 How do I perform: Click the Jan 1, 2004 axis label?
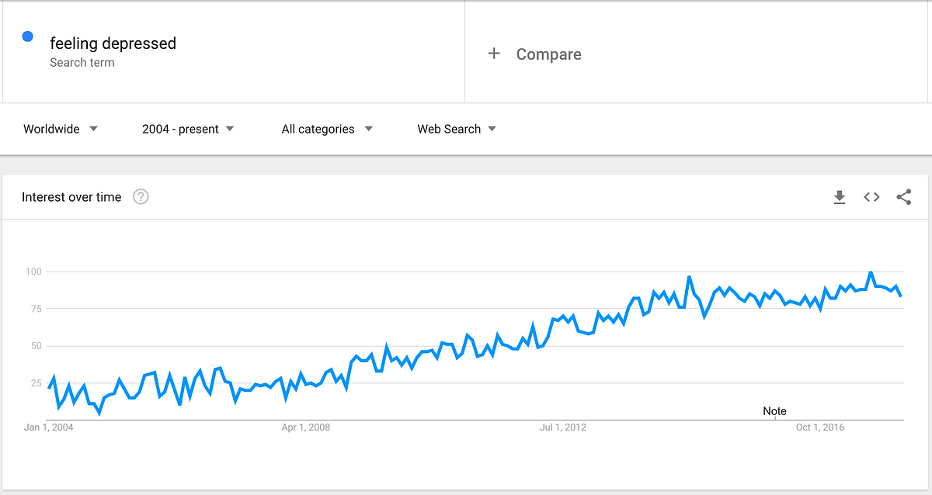coord(49,427)
